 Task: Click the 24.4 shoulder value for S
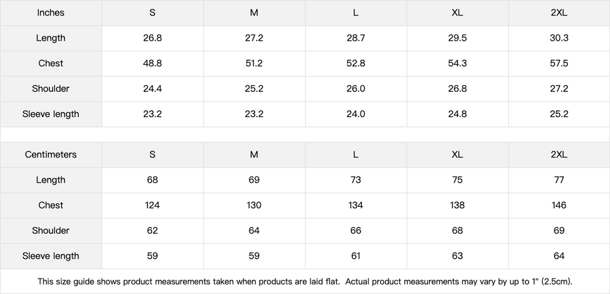[x=152, y=89]
